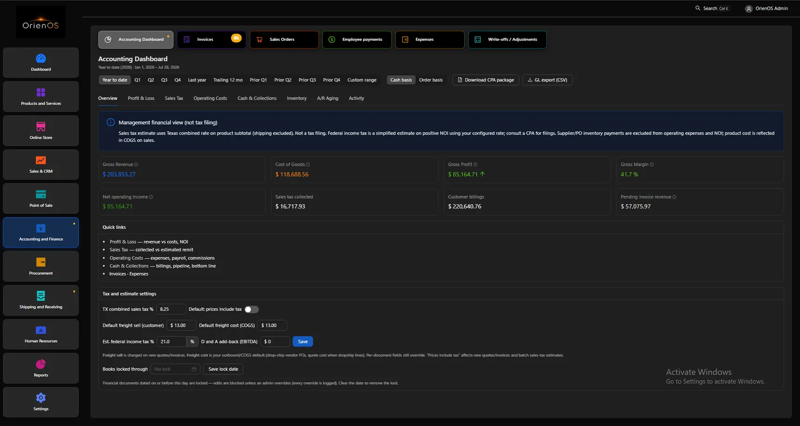Click the blue Save button
Viewport: 800px width, 426px height.
pos(303,342)
